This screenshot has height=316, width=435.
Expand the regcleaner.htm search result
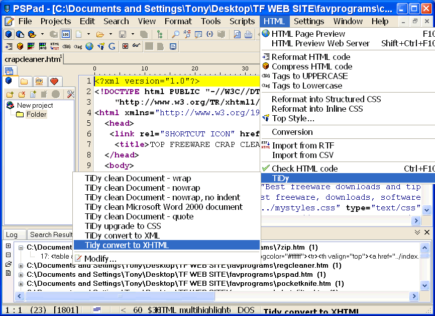coord(21,266)
